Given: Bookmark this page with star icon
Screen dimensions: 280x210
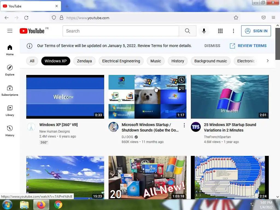Looking at the screenshot, I should [x=236, y=17].
